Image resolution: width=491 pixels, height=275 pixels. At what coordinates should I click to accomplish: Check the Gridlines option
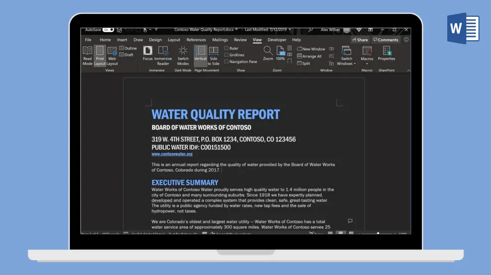coord(227,55)
